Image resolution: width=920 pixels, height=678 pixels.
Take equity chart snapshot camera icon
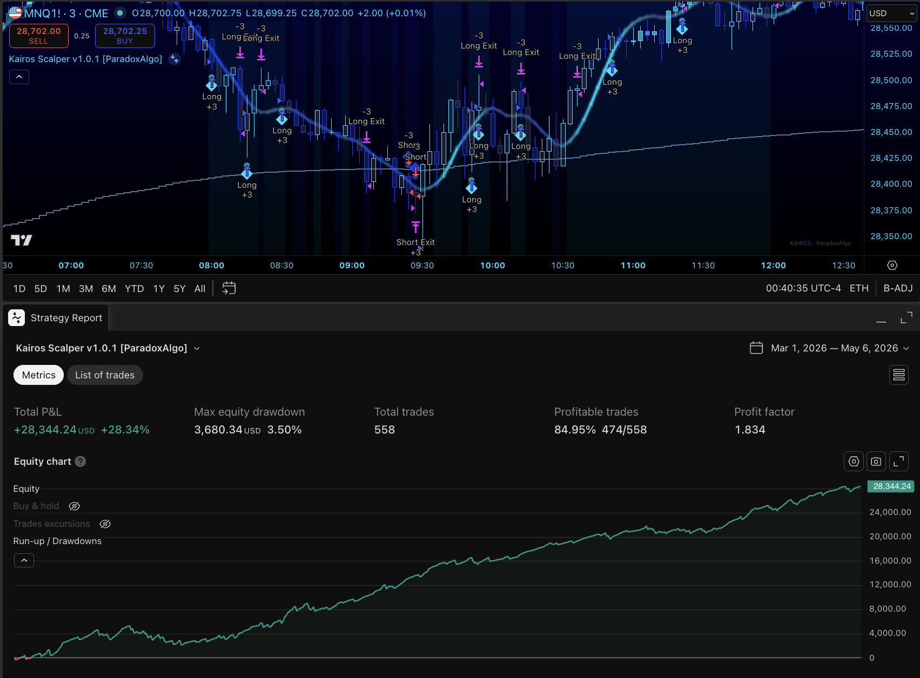[876, 462]
